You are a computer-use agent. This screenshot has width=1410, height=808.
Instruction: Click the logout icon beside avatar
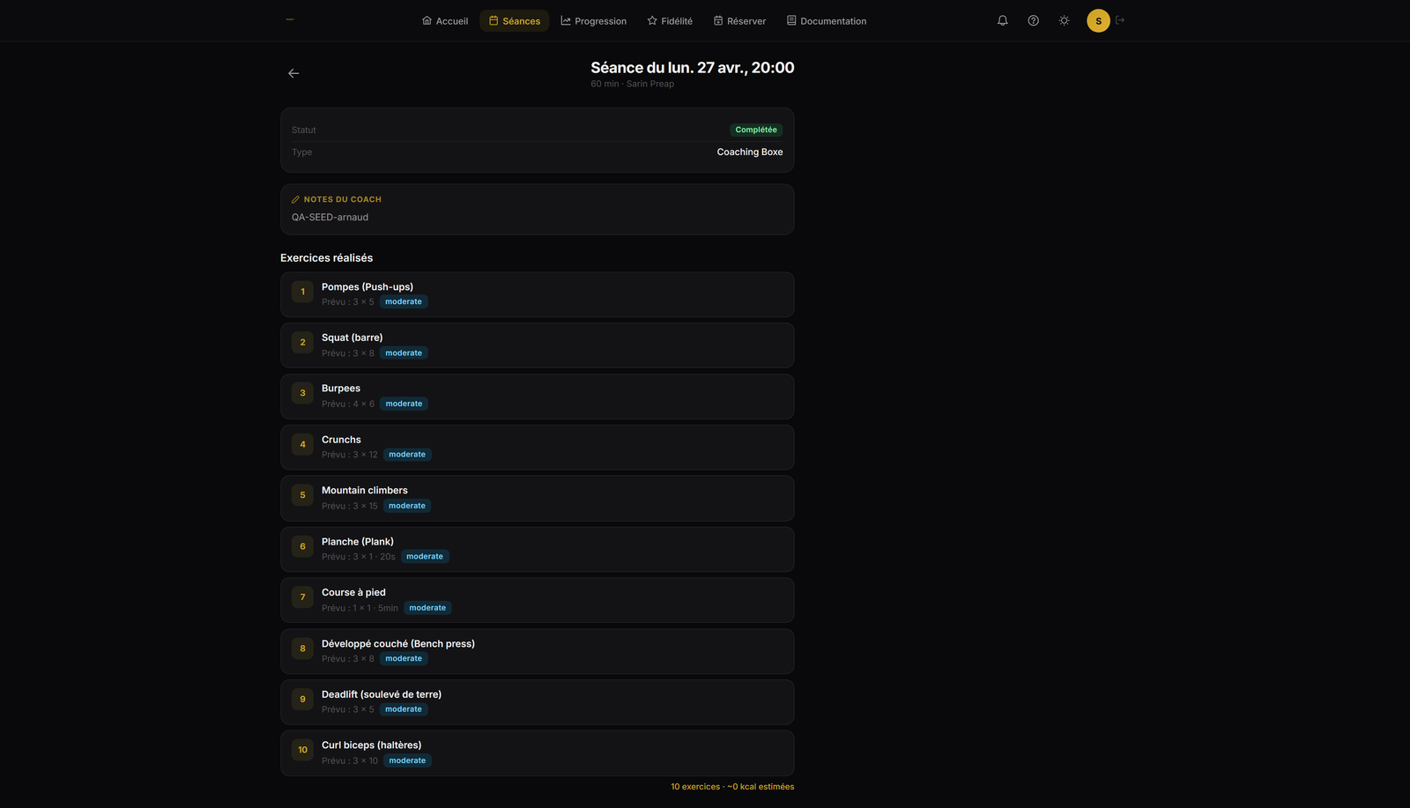tap(1120, 20)
